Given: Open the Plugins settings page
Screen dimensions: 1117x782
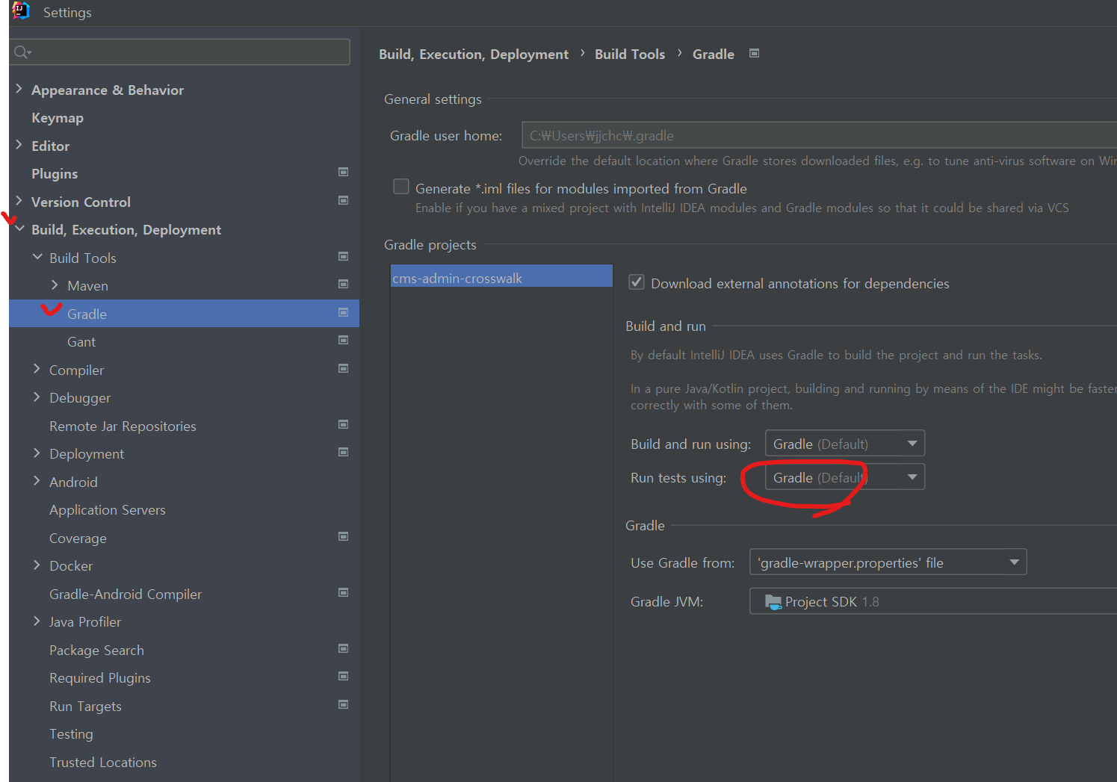Looking at the screenshot, I should coord(55,173).
